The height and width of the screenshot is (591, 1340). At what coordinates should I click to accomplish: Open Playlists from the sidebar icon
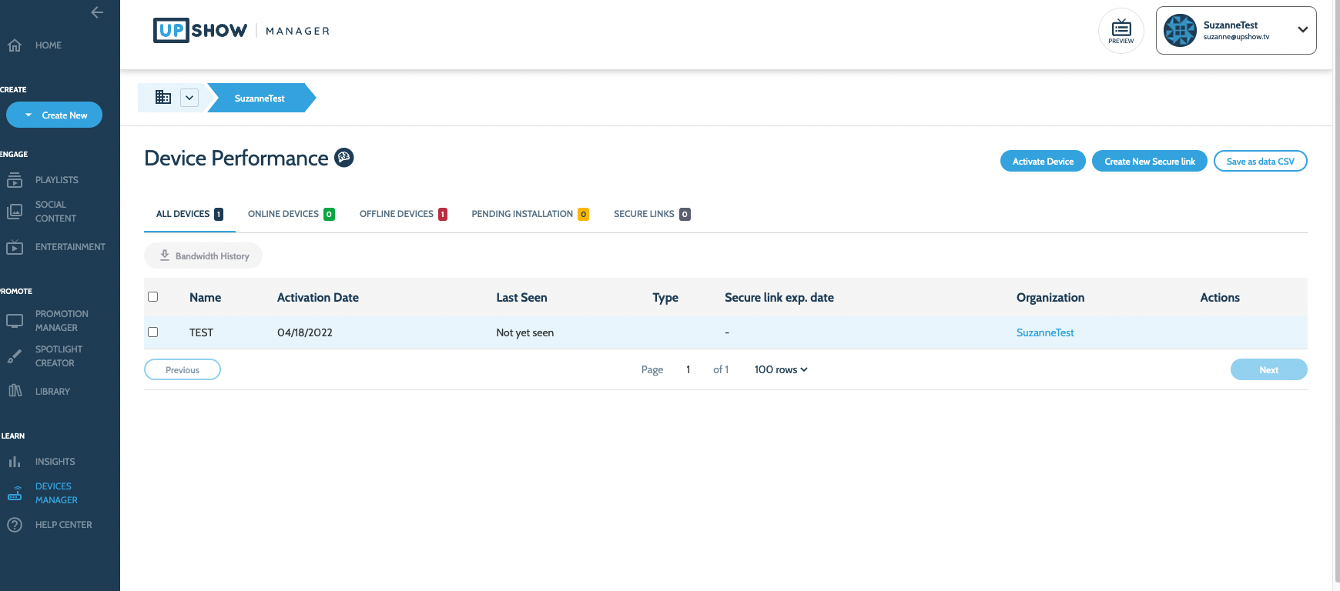pos(15,180)
